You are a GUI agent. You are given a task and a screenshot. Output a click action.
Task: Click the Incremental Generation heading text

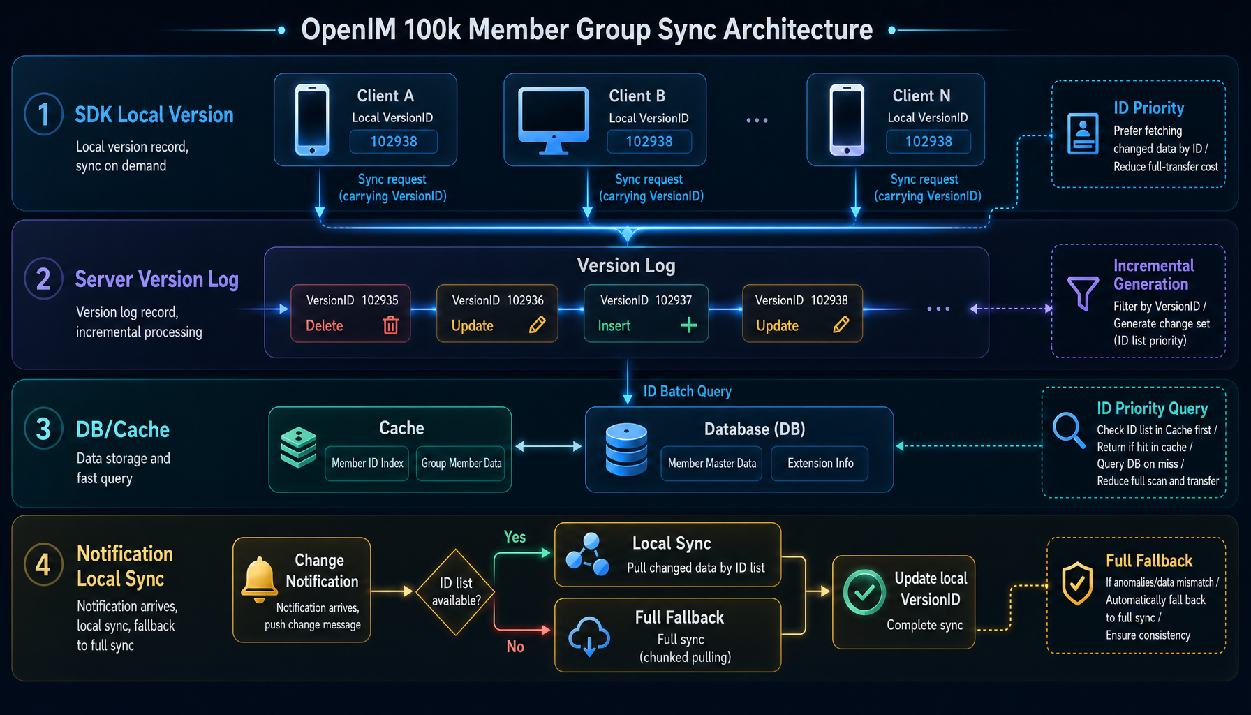tap(1153, 274)
